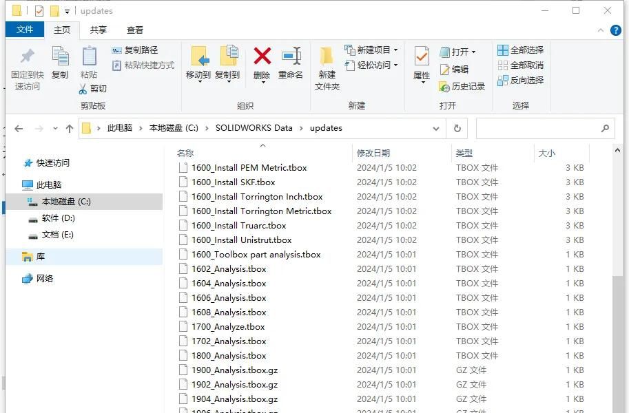Screen dimensions: 629x413
Task: Open the address bar dropdown arrow
Action: click(x=436, y=128)
